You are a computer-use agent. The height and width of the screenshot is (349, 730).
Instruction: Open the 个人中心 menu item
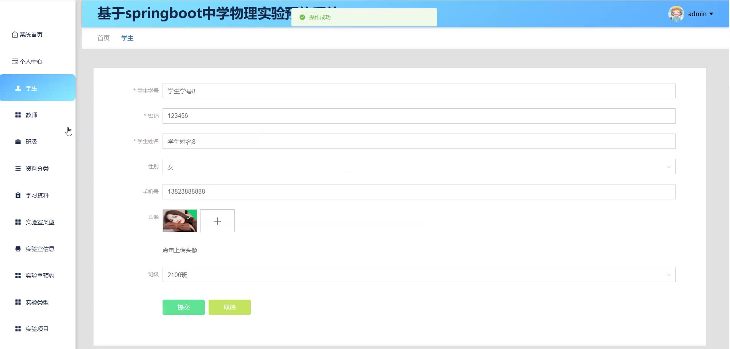(x=38, y=62)
